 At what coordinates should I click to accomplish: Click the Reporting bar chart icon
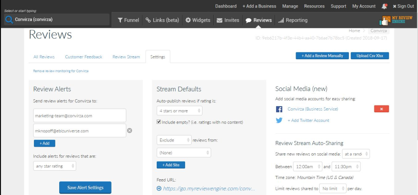point(281,20)
